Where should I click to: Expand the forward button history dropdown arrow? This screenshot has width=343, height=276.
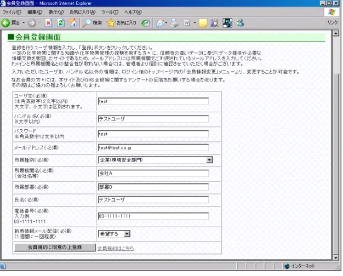click(40, 23)
